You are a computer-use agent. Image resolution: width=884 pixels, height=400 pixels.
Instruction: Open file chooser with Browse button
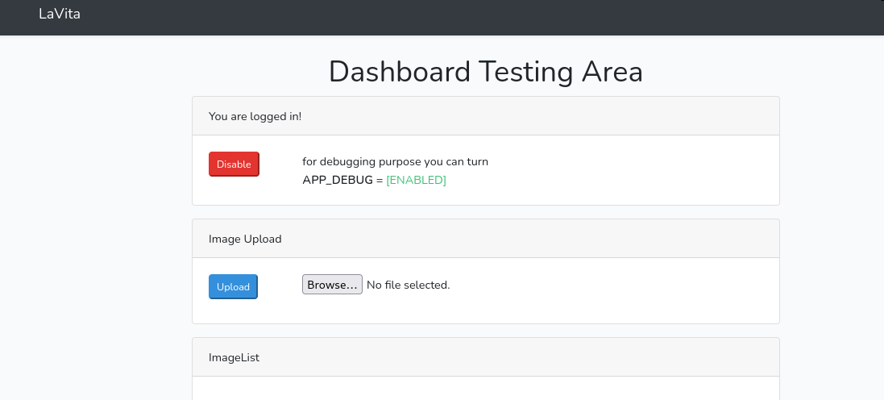point(332,285)
